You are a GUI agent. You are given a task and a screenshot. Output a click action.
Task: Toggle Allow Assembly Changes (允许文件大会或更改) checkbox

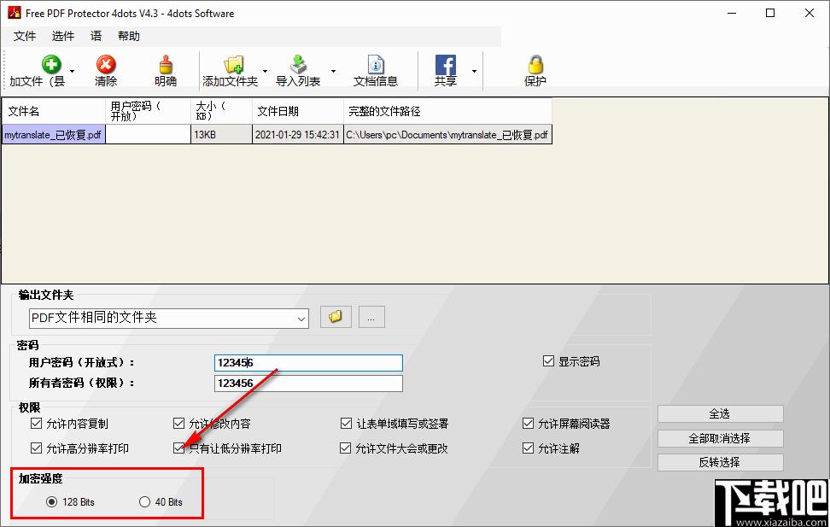coord(346,448)
